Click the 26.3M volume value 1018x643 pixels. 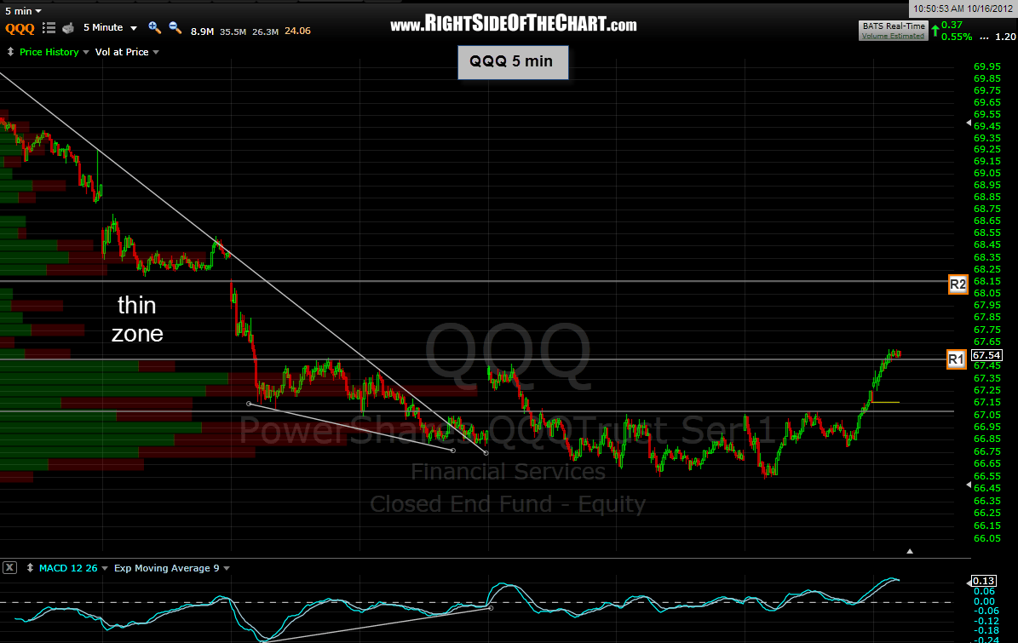pyautogui.click(x=266, y=32)
